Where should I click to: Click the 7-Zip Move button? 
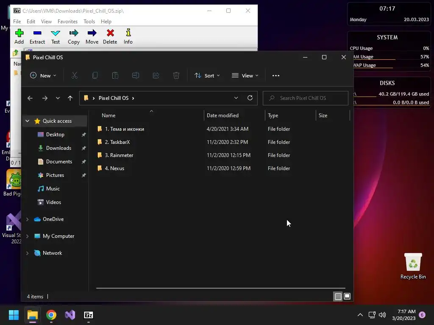click(x=92, y=36)
